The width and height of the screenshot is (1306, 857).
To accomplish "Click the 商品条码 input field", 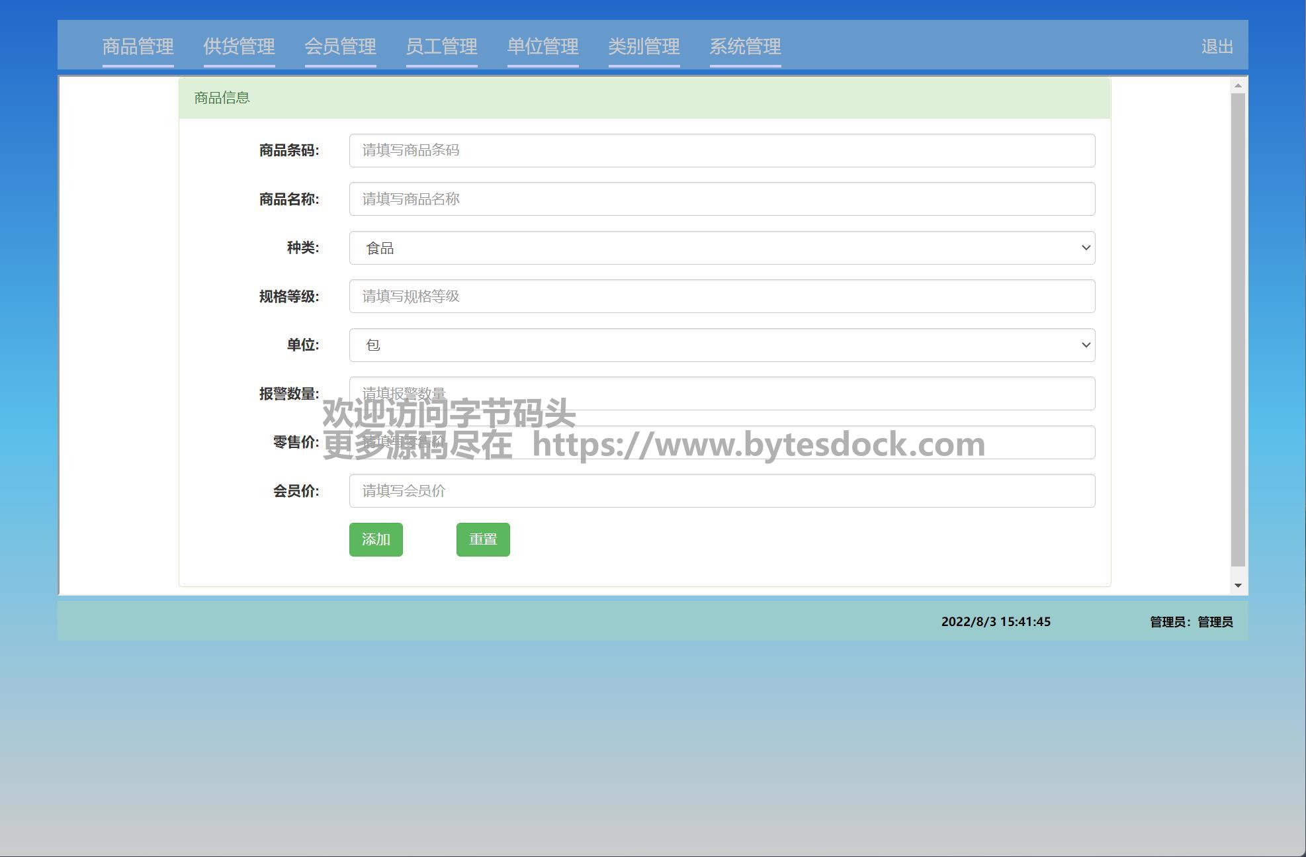I will 721,150.
